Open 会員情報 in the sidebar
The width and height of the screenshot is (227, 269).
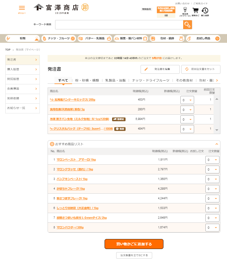23,89
